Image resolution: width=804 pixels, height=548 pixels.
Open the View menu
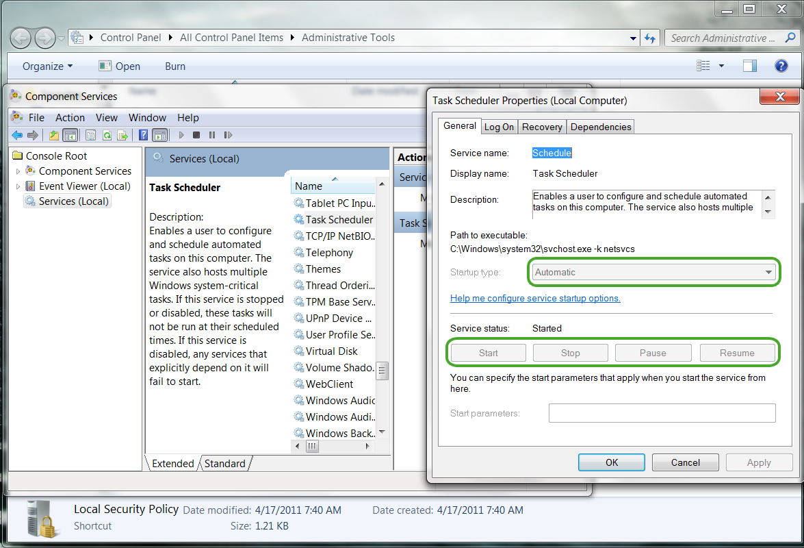point(107,118)
